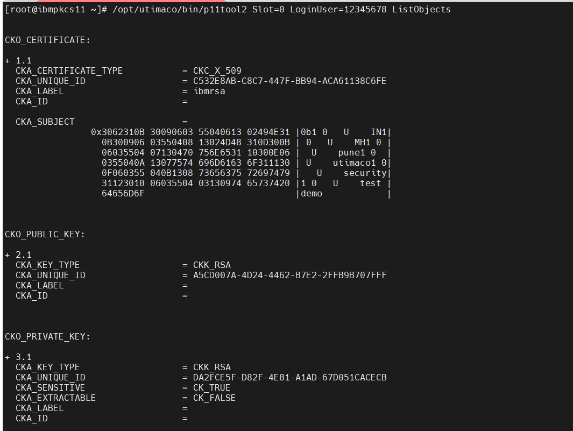
Task: Click the CK_FALSE value for CKA_EXTRACTABLE
Action: [x=214, y=398]
